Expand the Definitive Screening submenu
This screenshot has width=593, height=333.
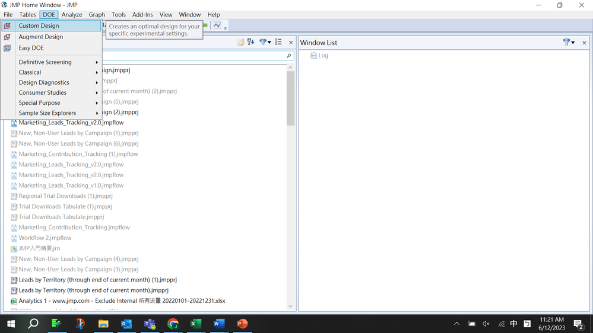[51, 62]
